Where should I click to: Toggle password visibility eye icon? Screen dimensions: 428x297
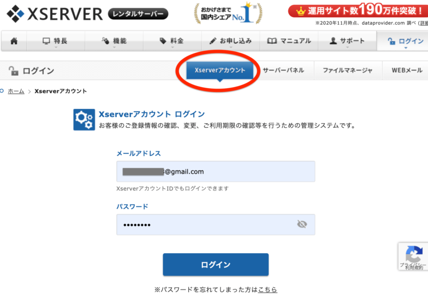pyautogui.click(x=302, y=224)
